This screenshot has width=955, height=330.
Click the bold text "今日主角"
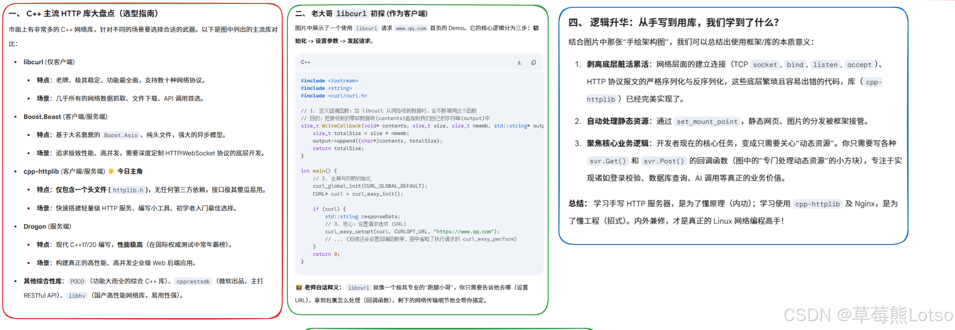point(130,171)
